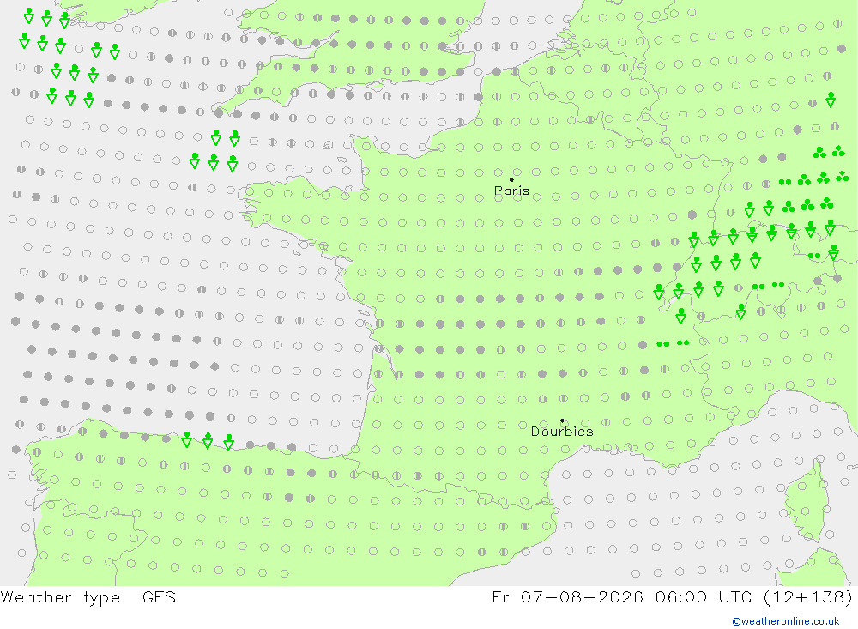Screen dimensions: 858x629
Task: Click the 06:00 UTC time text
Action: [704, 596]
